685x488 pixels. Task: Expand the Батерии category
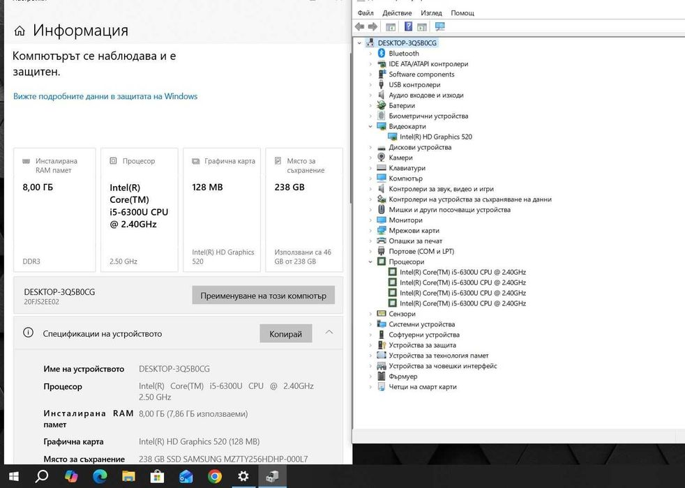tap(370, 106)
